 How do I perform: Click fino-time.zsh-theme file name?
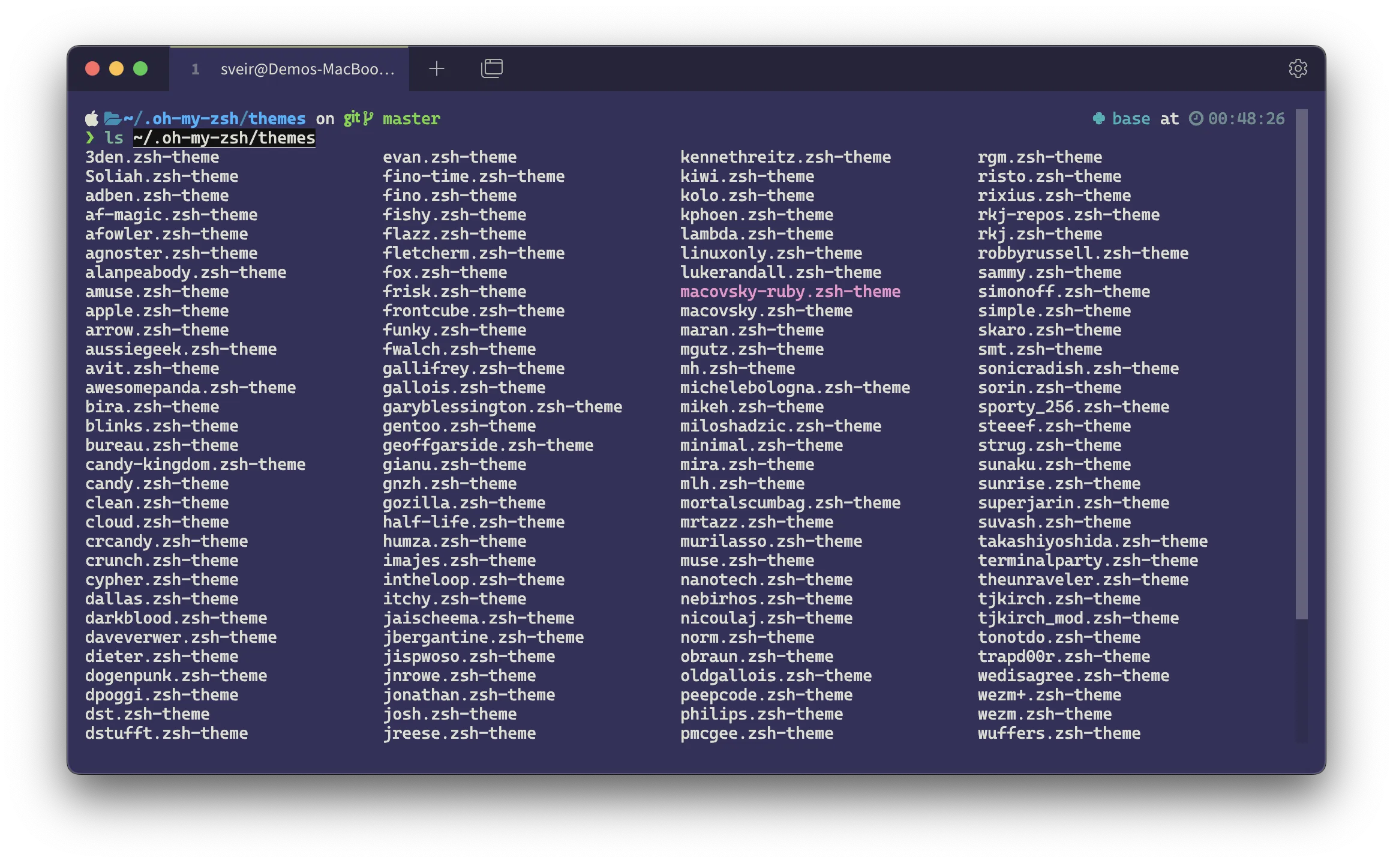[x=473, y=176]
